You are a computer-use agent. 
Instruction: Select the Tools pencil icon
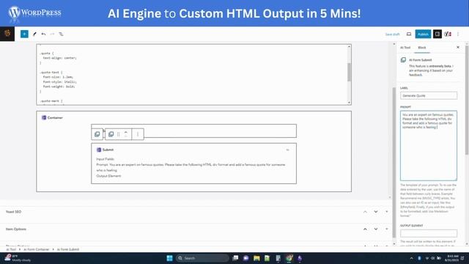coord(34,34)
